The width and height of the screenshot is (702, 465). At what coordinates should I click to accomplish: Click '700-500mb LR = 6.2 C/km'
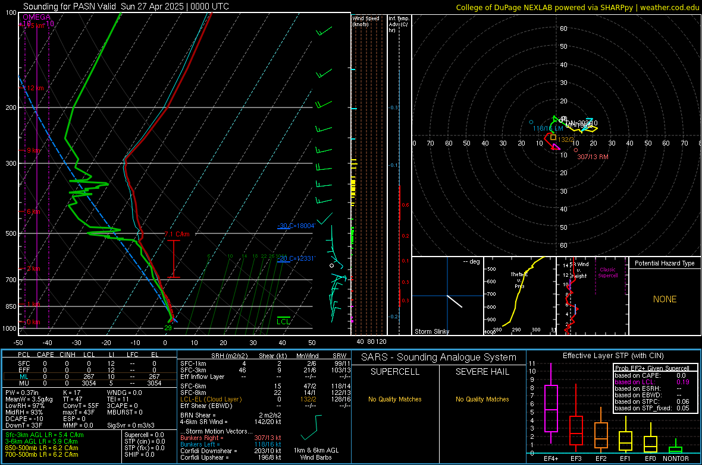pyautogui.click(x=42, y=454)
